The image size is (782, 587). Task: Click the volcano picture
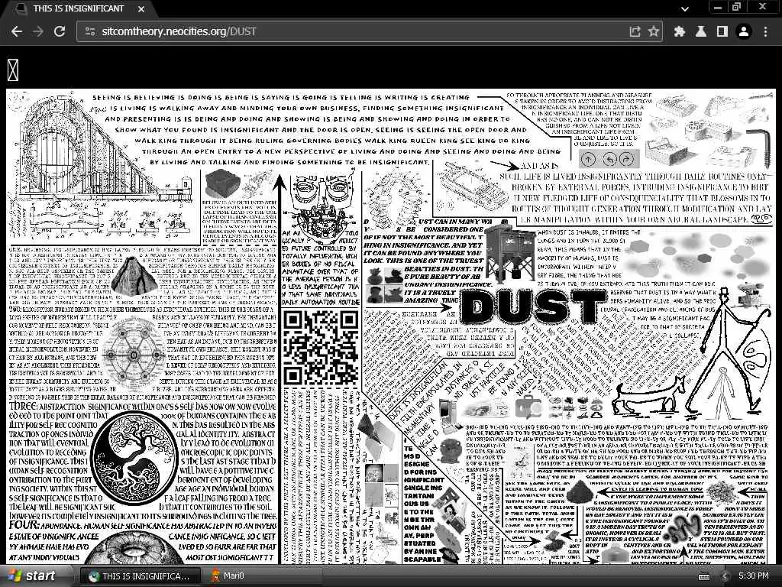134,275
